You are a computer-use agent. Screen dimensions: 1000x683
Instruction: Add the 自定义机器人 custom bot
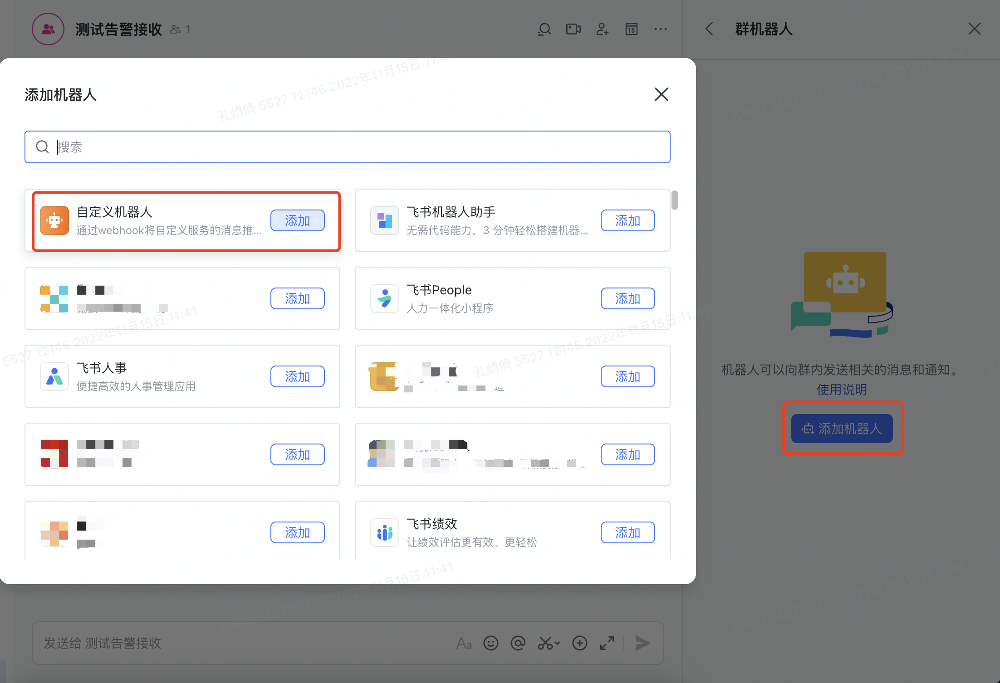click(x=297, y=220)
